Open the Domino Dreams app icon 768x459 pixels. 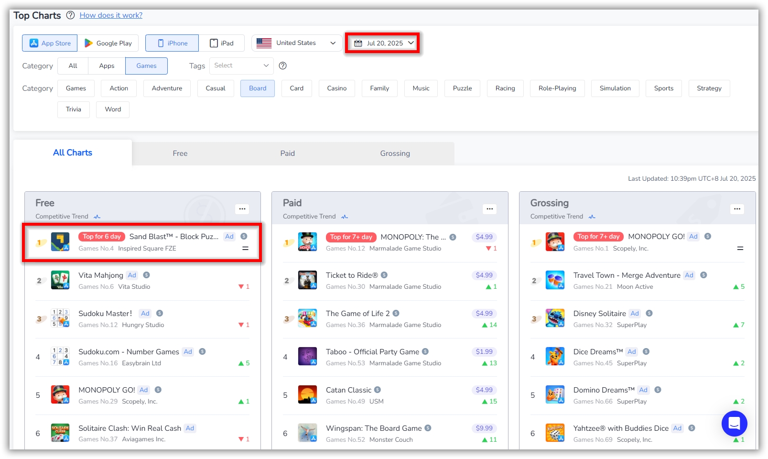click(x=555, y=395)
